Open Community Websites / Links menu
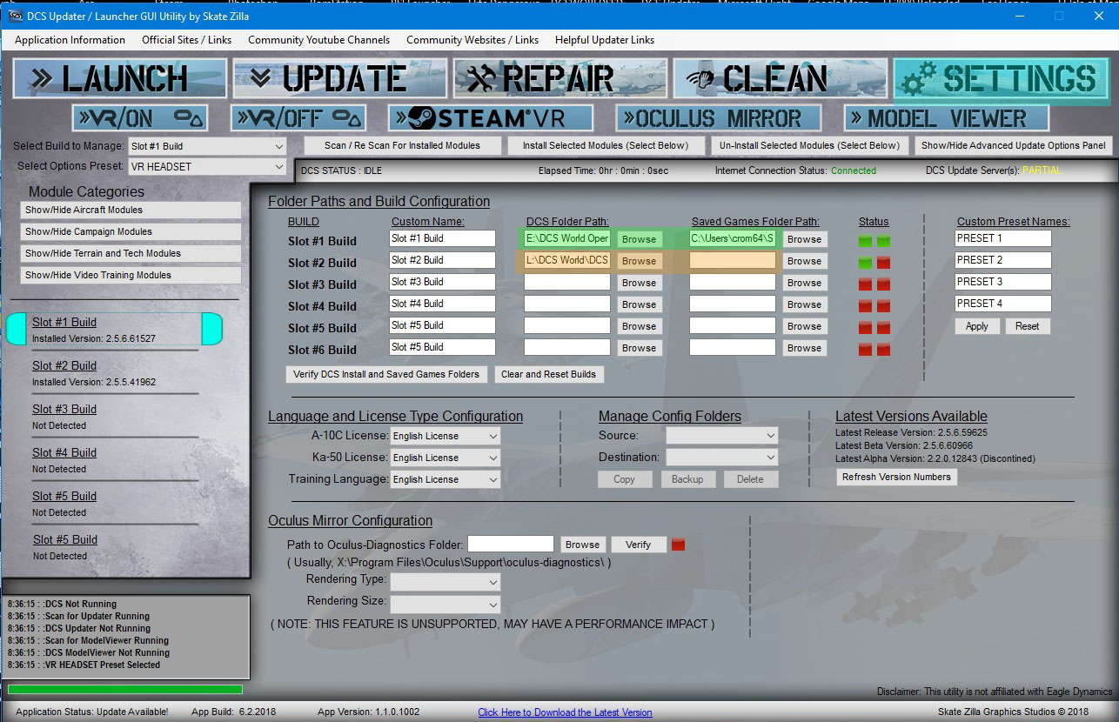 tap(472, 40)
